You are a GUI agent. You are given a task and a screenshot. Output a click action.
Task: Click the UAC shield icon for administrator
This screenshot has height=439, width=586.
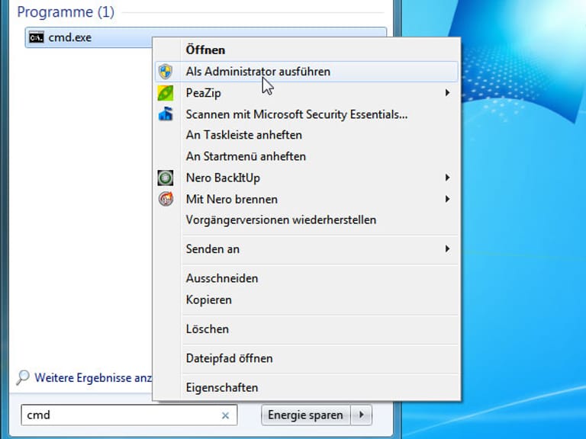coord(166,72)
